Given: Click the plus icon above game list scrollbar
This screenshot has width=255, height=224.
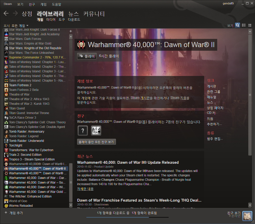Looking at the screenshot, I should (71, 31).
